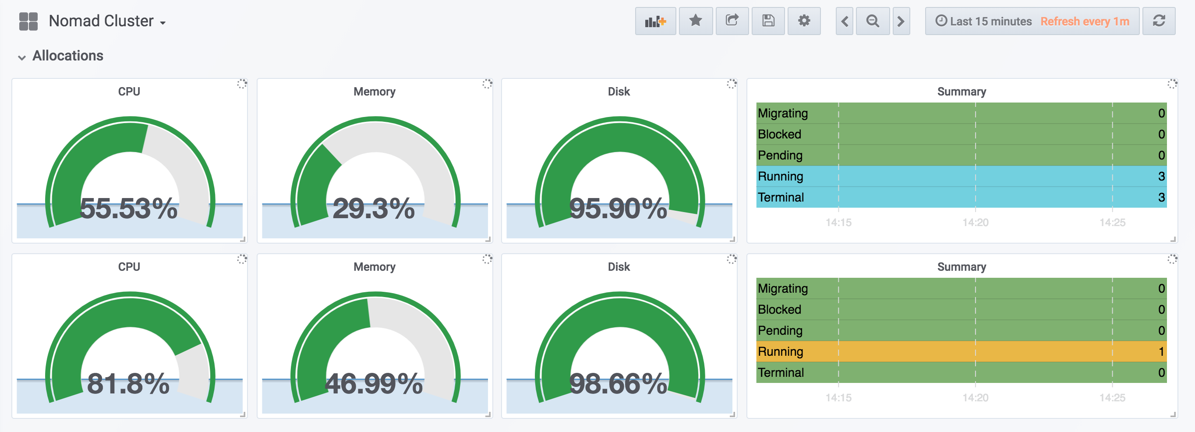The image size is (1195, 432).
Task: Click the first row CPU panel title
Action: click(x=129, y=92)
